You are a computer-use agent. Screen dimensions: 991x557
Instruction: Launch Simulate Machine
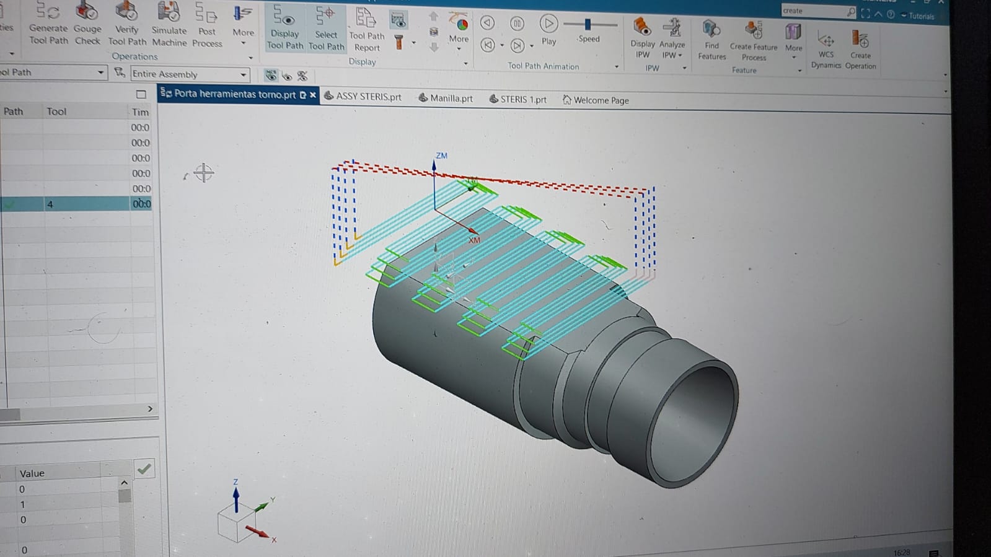point(169,24)
